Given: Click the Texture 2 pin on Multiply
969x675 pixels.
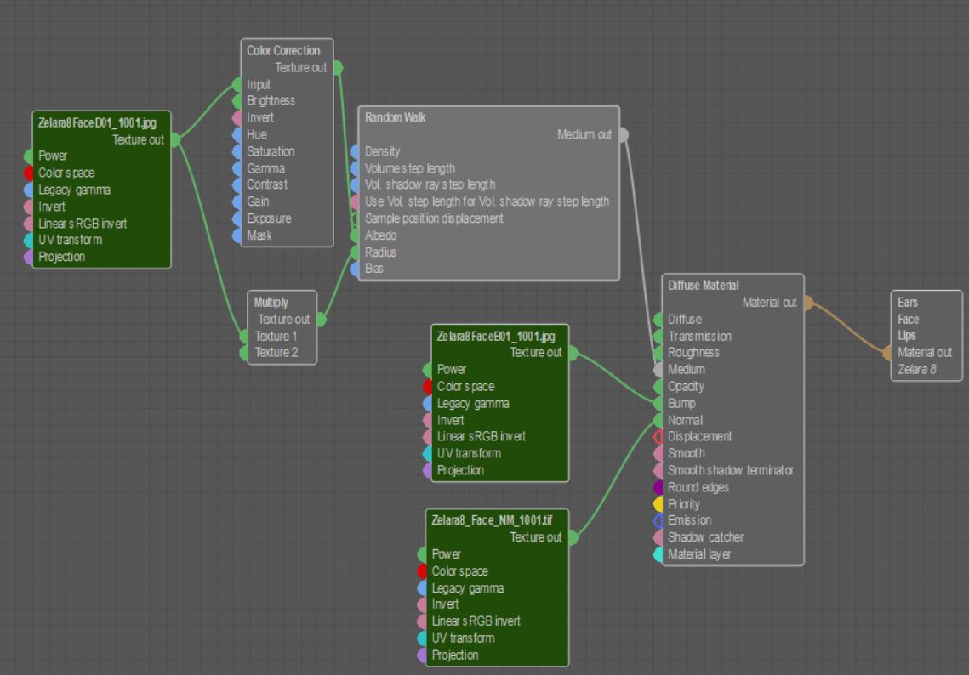Looking at the screenshot, I should 244,353.
